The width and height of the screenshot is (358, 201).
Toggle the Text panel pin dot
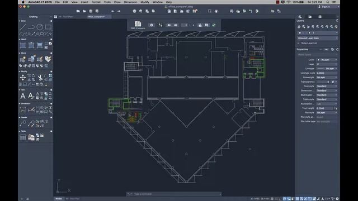pyautogui.click(x=51, y=90)
